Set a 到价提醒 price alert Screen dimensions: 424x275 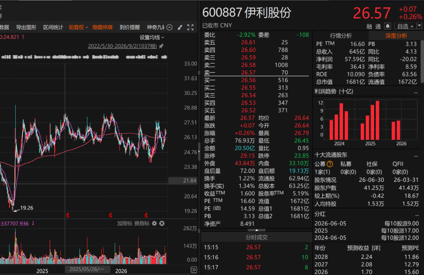[130, 27]
